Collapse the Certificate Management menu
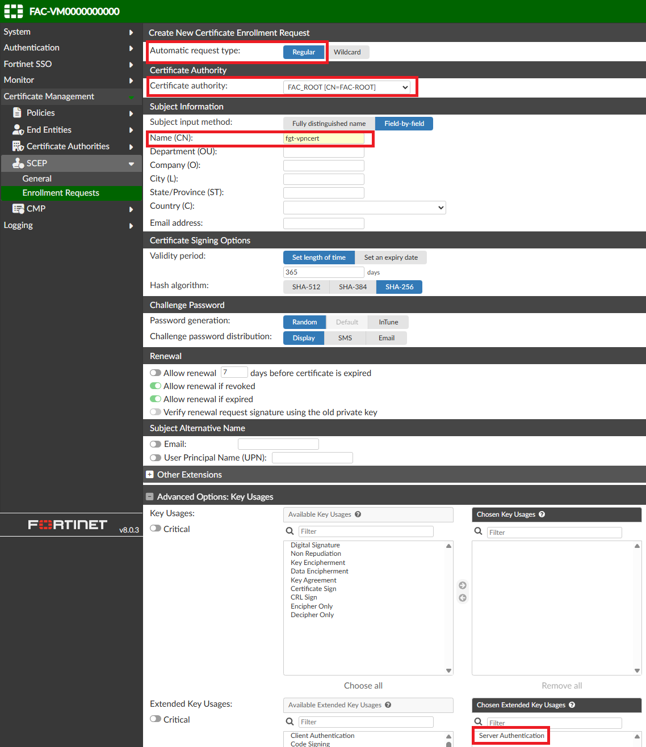 click(71, 96)
